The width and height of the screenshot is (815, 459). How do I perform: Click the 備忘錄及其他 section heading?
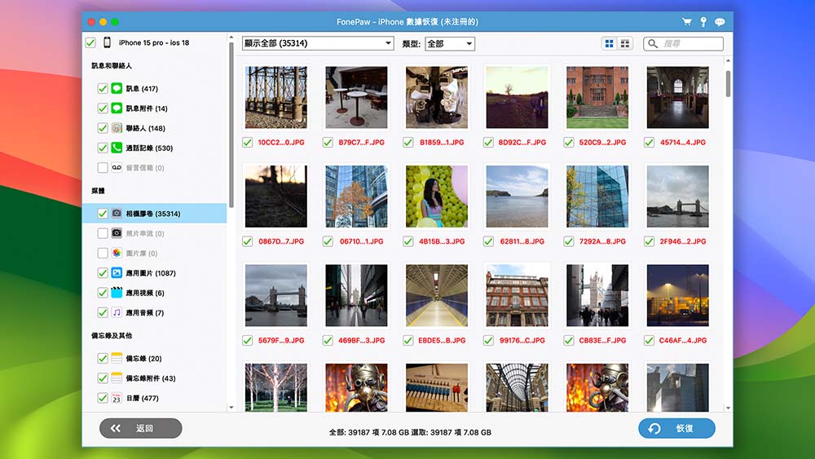(112, 335)
